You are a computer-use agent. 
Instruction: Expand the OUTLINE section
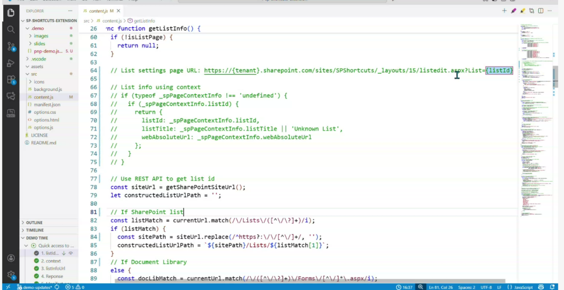click(x=34, y=222)
